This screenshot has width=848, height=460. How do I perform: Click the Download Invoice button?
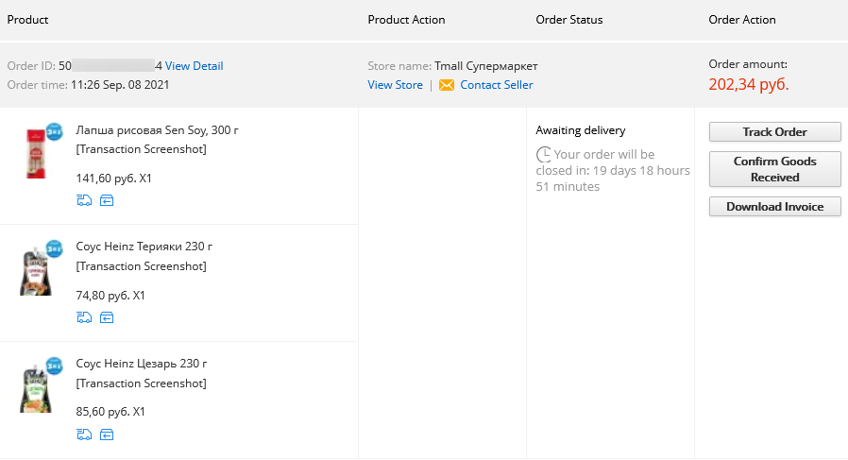point(775,207)
